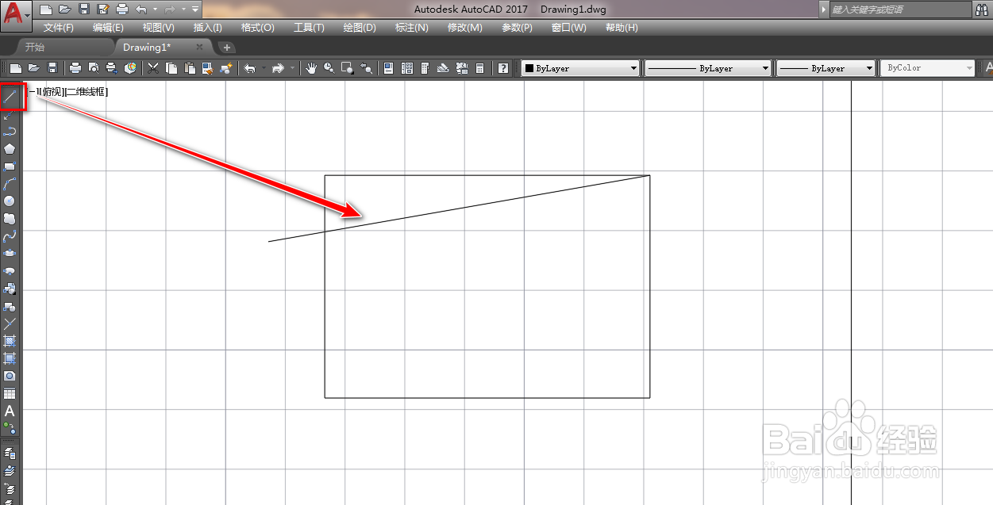This screenshot has width=993, height=505.
Task: Click the Save icon in standard toolbar
Action: pyautogui.click(x=52, y=68)
